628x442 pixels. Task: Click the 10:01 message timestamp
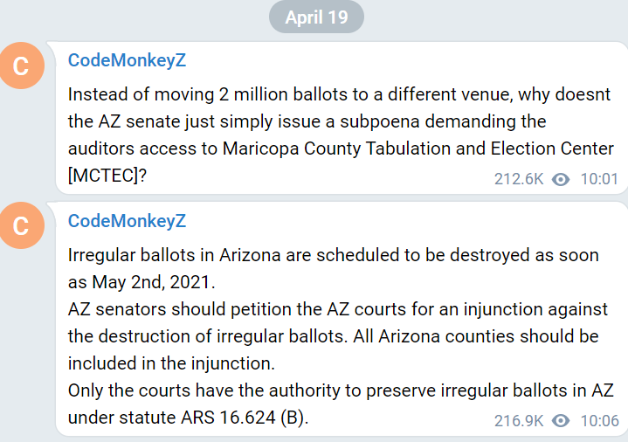click(599, 179)
